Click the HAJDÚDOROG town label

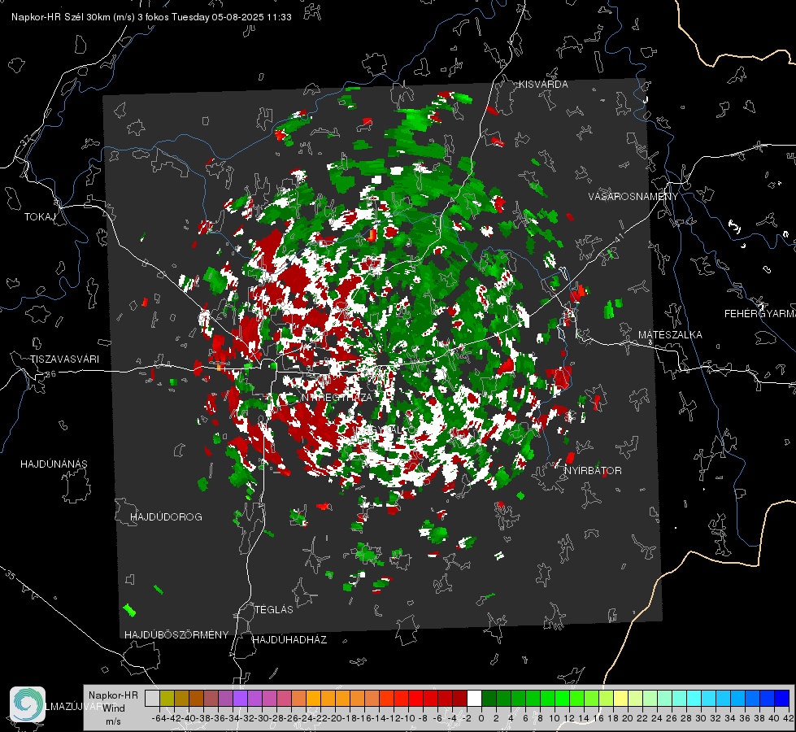[x=166, y=516]
